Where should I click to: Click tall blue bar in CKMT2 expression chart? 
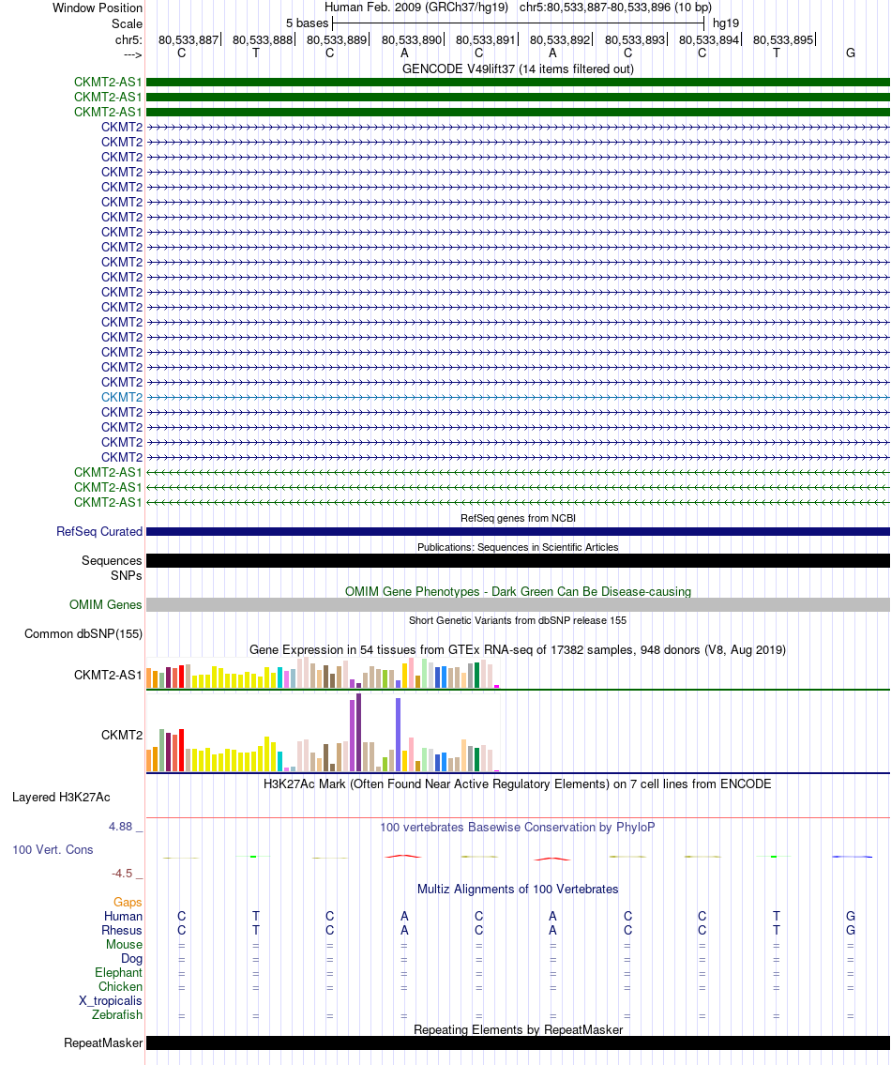[398, 735]
